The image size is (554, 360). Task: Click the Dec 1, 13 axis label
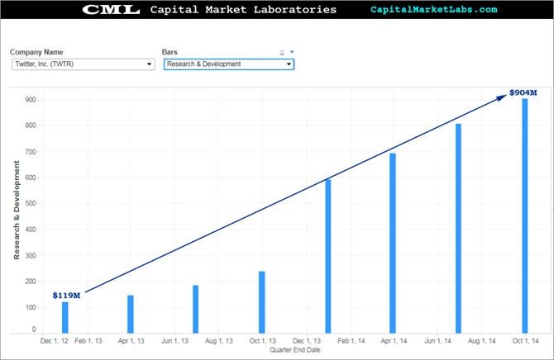[307, 341]
